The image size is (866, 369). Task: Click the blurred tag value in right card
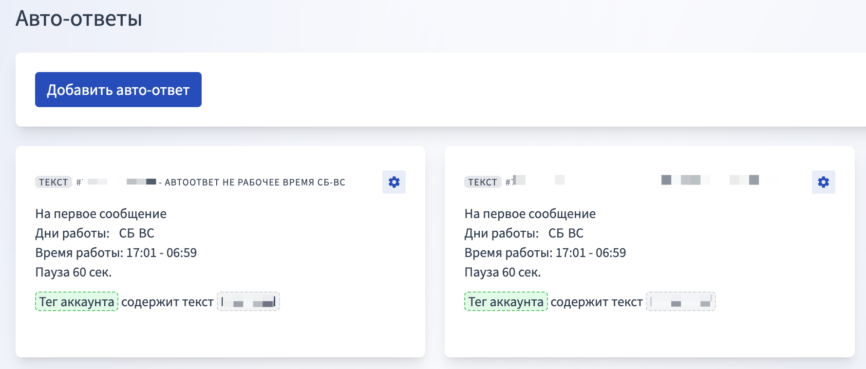(x=680, y=302)
